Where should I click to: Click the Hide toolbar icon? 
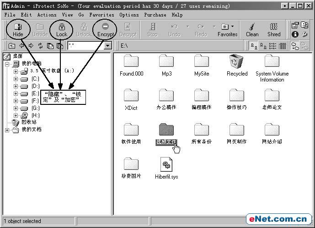coord(18,30)
